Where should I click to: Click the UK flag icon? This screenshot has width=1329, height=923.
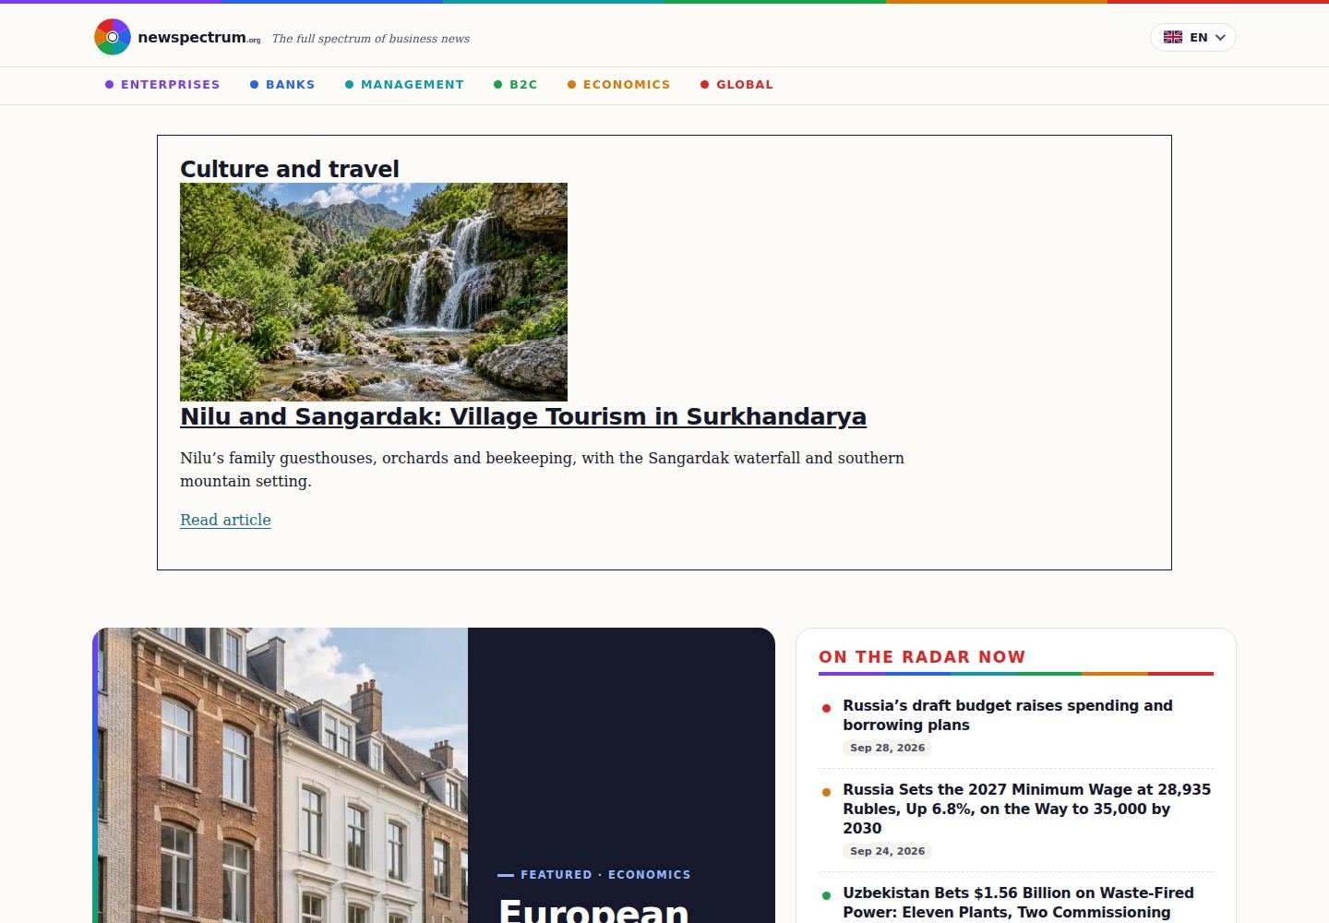[1173, 37]
